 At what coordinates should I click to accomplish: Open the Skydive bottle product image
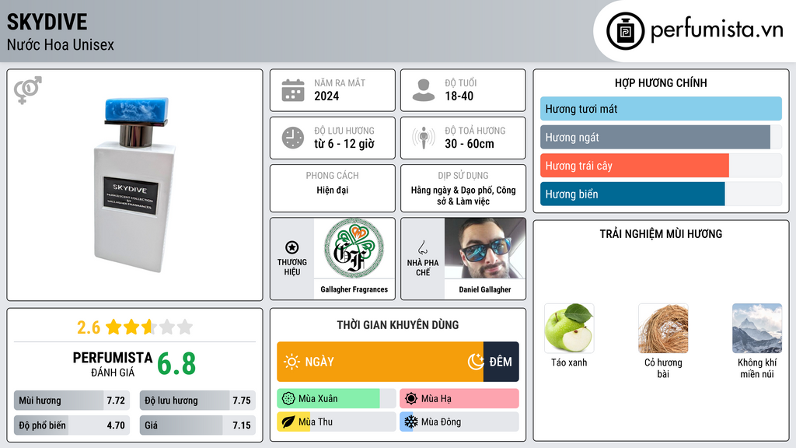135,184
